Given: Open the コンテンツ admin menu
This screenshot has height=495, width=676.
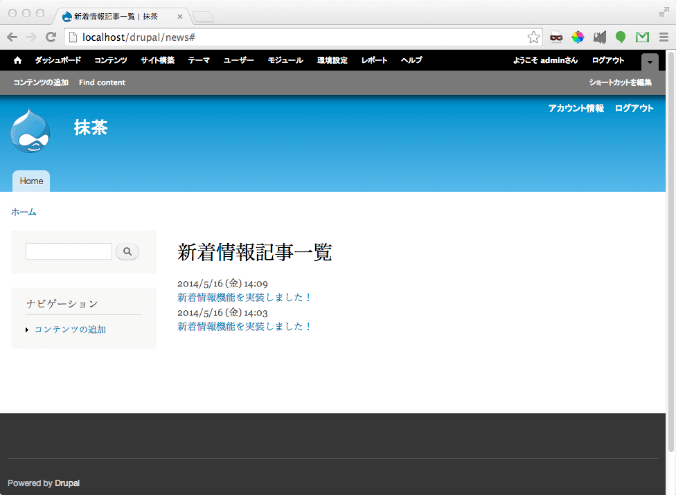Looking at the screenshot, I should click(x=111, y=60).
